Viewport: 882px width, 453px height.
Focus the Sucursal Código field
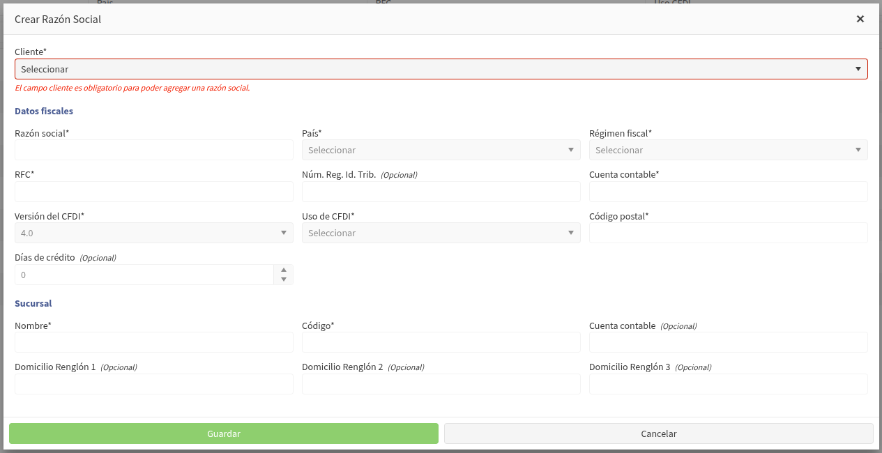tap(441, 342)
